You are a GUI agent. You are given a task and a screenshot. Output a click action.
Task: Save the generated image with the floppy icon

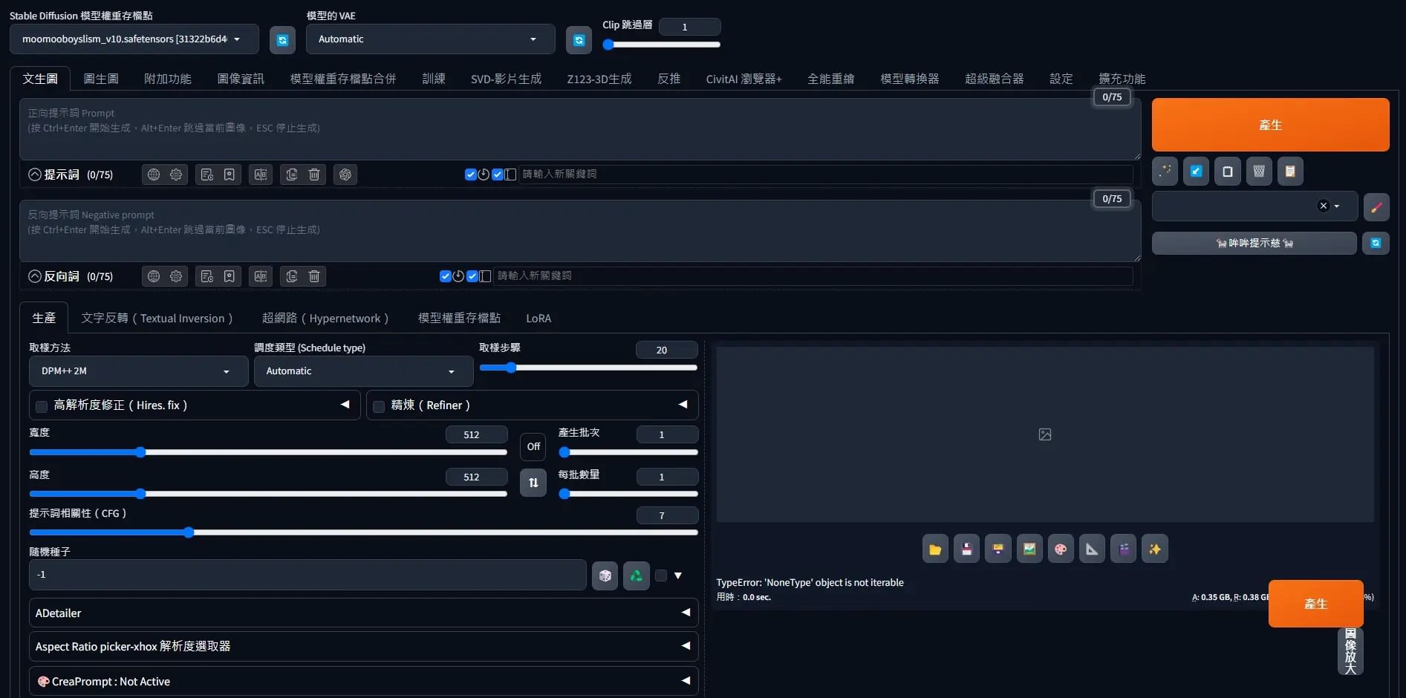click(966, 549)
